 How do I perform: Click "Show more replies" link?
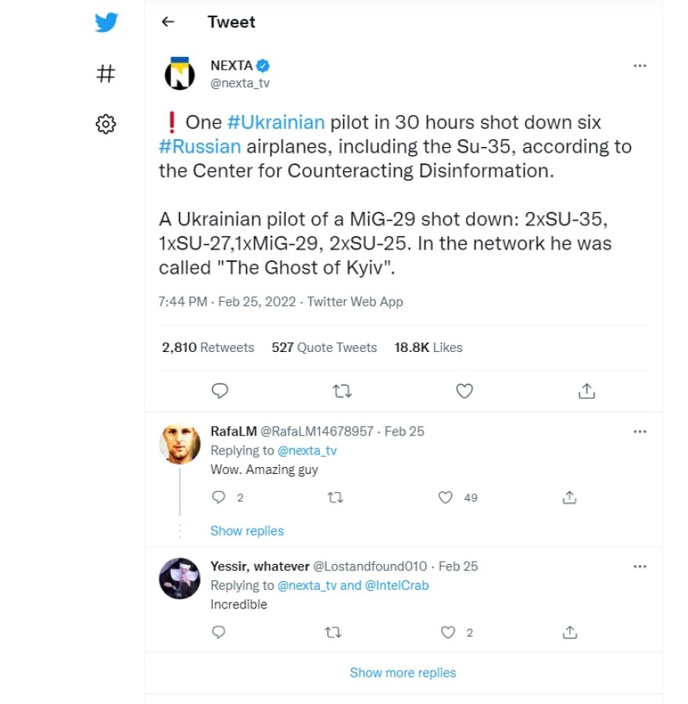point(403,673)
